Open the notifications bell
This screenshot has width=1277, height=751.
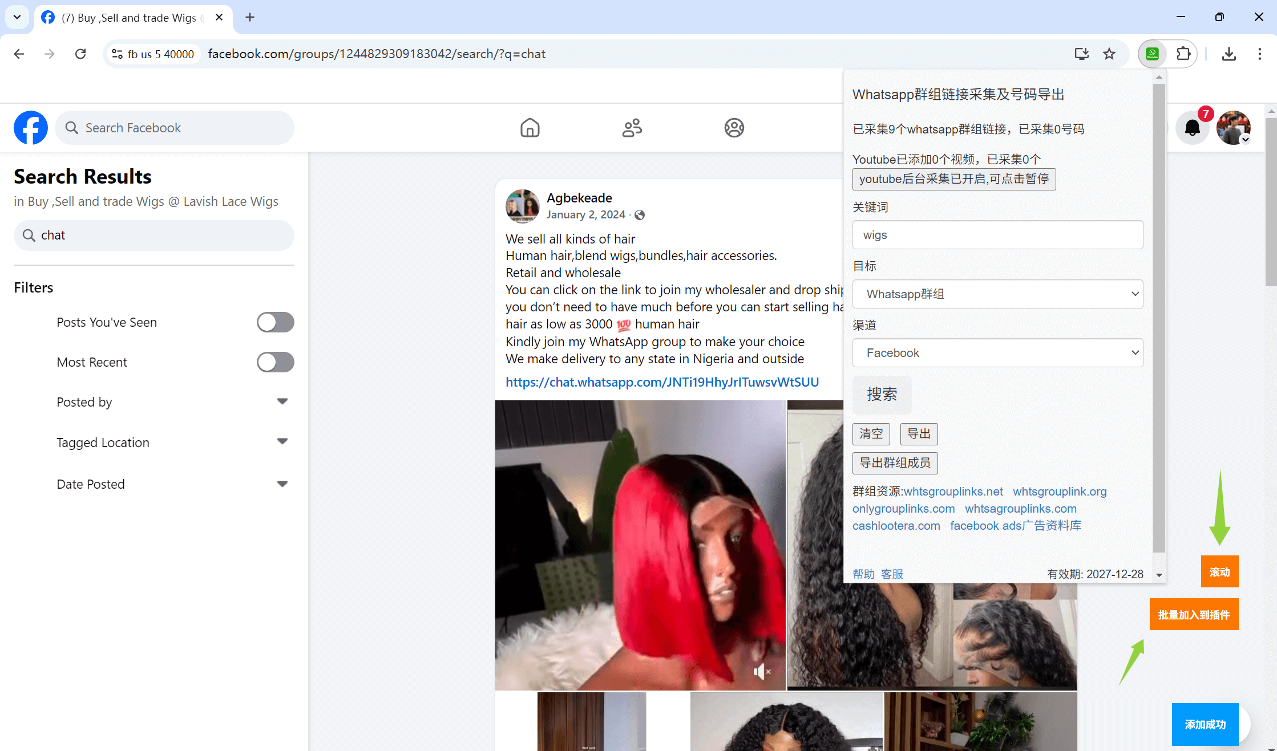[1192, 128]
